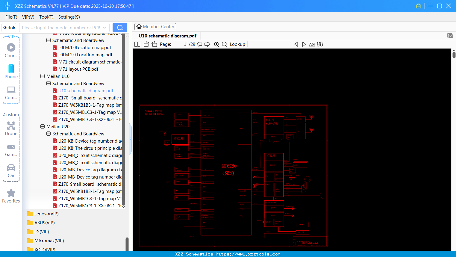Screen dimensions: 456x257
Task: Click inside the Page number input field
Action: pyautogui.click(x=180, y=44)
